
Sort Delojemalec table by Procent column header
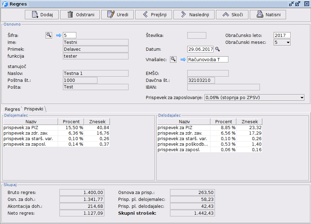(x=71, y=121)
